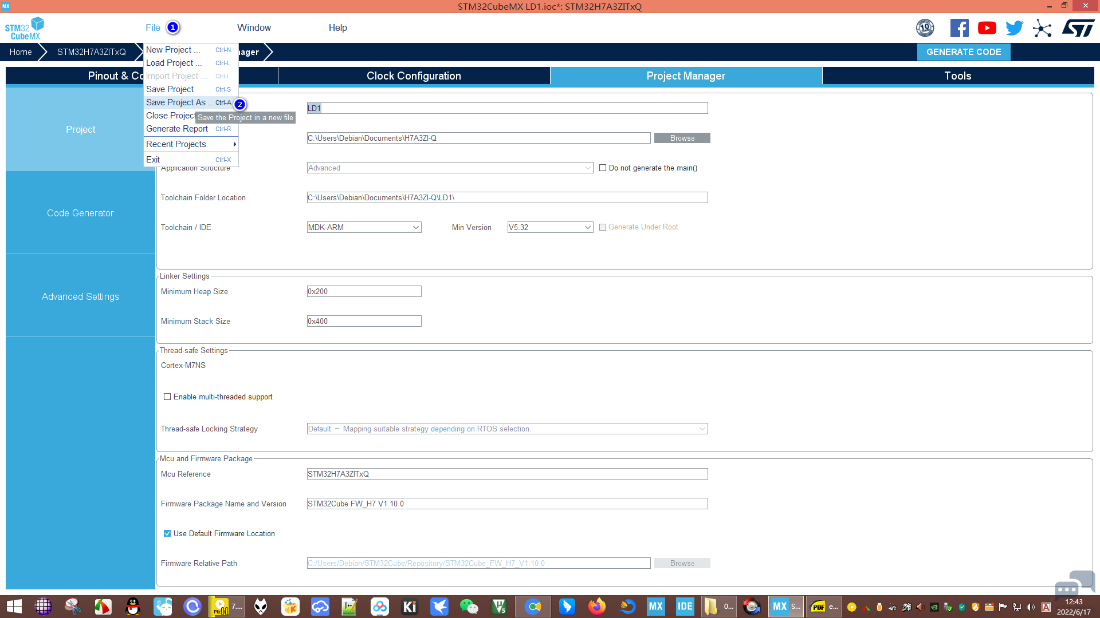Screen dimensions: 1100x618
Task: Open WeChat from the taskbar
Action: coord(469,607)
